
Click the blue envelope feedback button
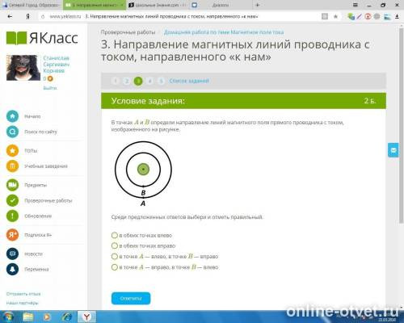393,150
